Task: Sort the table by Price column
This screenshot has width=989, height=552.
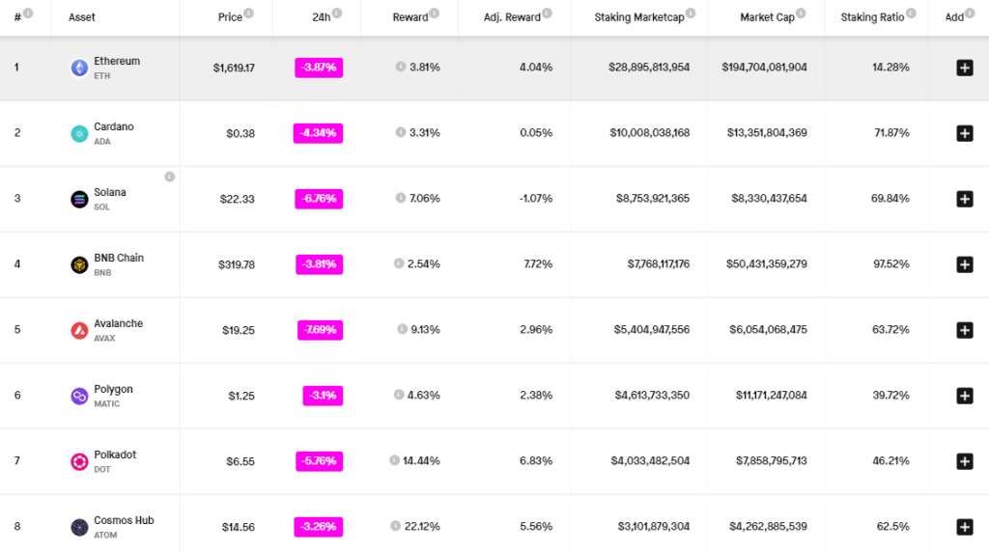Action: point(230,17)
